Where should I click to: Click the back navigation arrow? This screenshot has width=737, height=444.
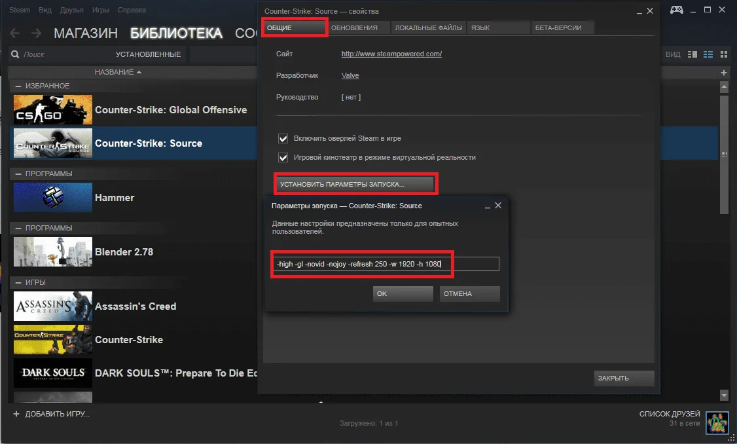(x=15, y=33)
